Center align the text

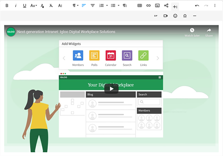(93, 6)
